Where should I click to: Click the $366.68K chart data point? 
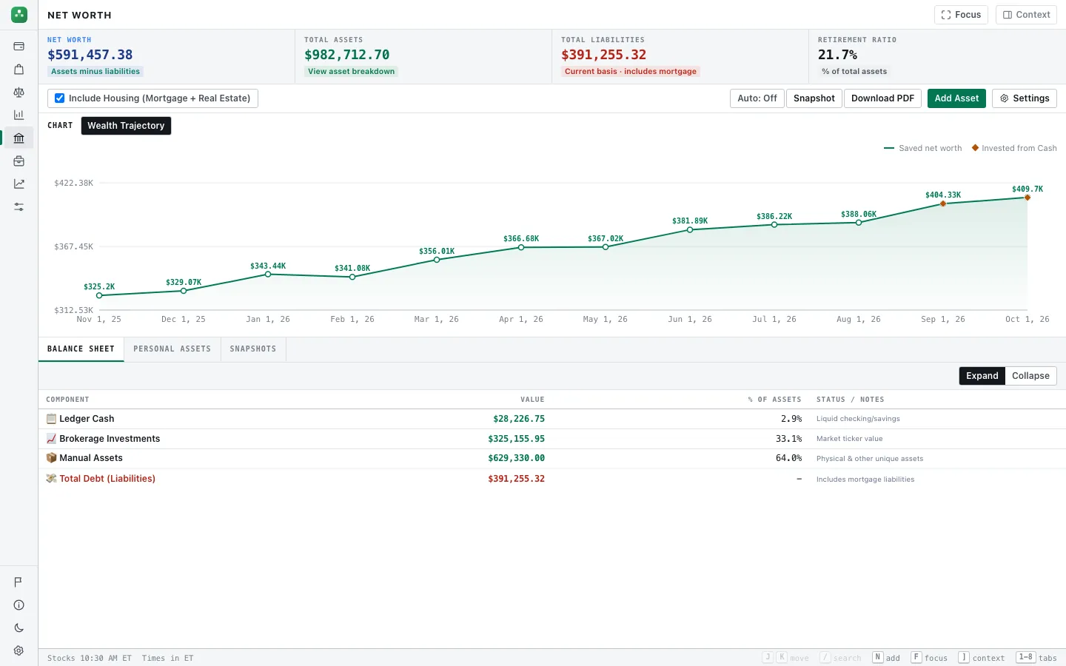[x=521, y=247]
